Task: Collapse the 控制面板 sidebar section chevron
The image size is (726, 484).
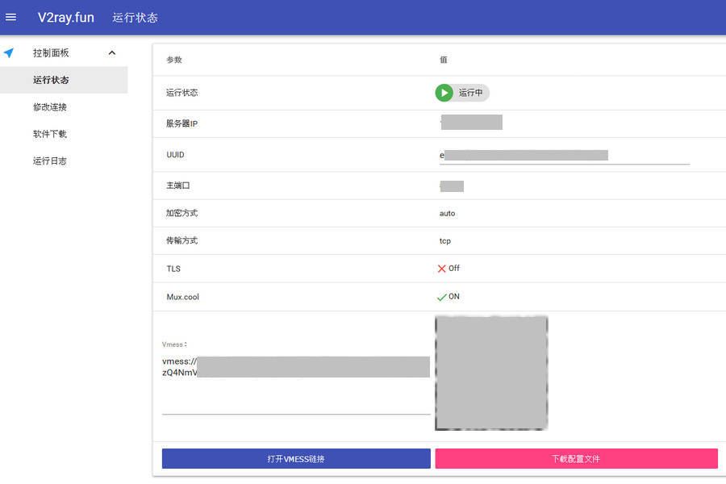Action: coord(111,53)
